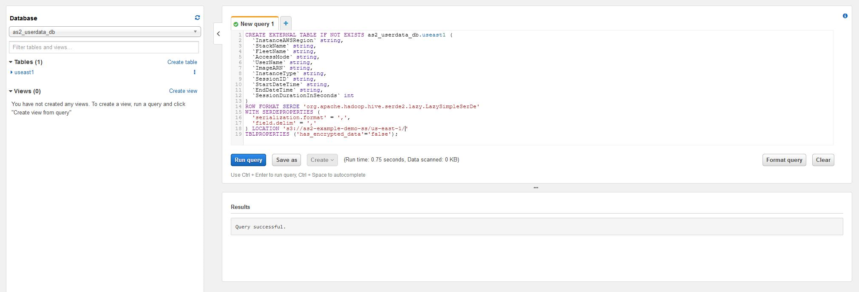Focus the filter tables and views field
Screen dimensions: 859x292
click(x=104, y=47)
